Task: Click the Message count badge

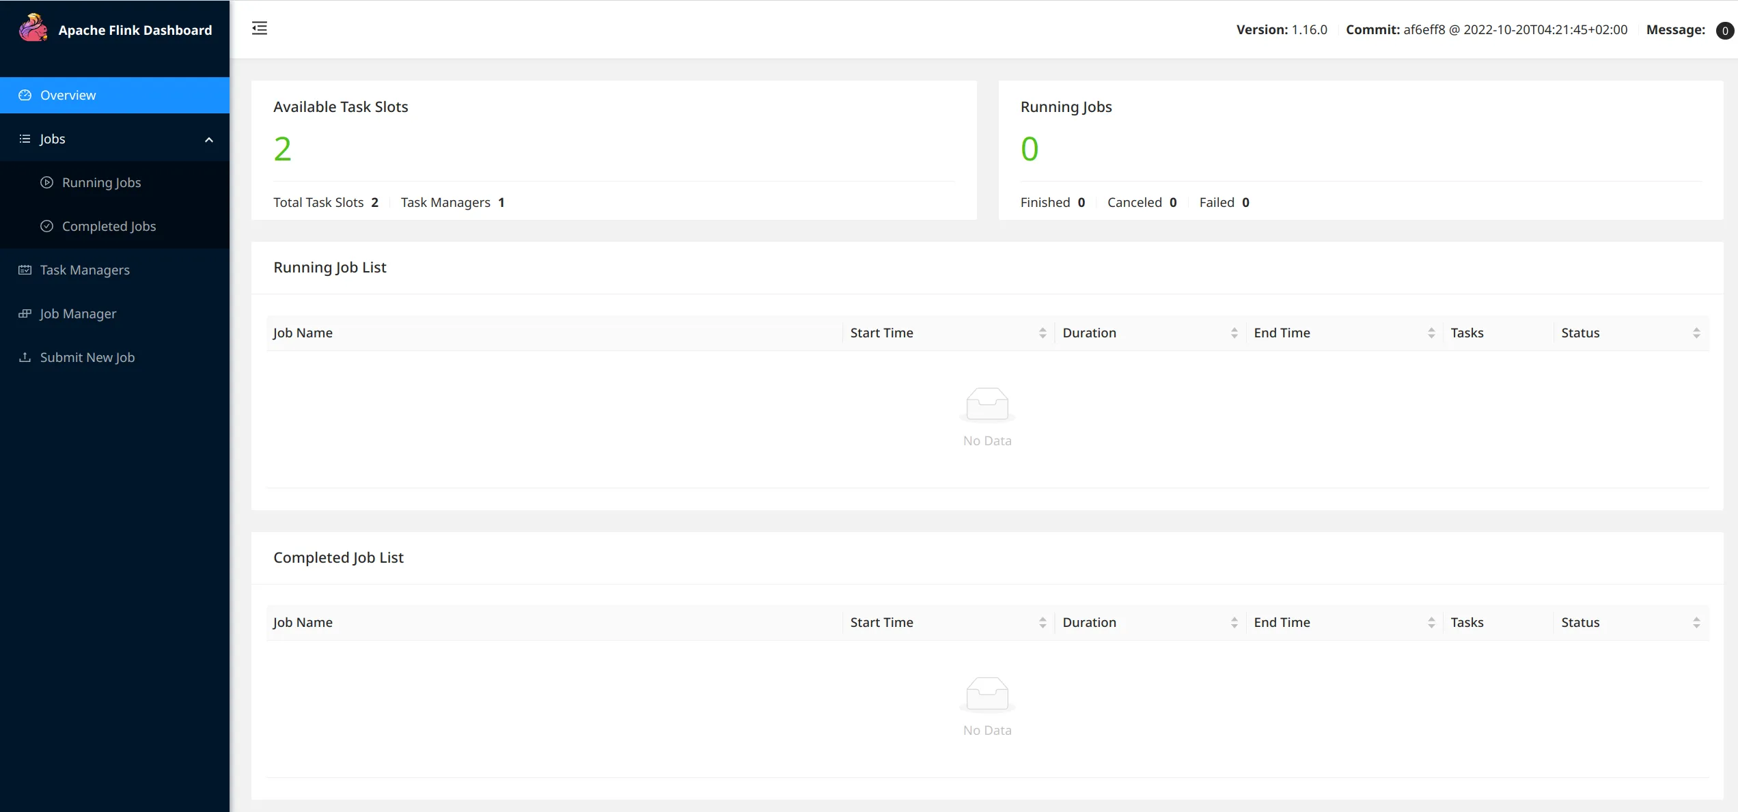Action: tap(1724, 30)
